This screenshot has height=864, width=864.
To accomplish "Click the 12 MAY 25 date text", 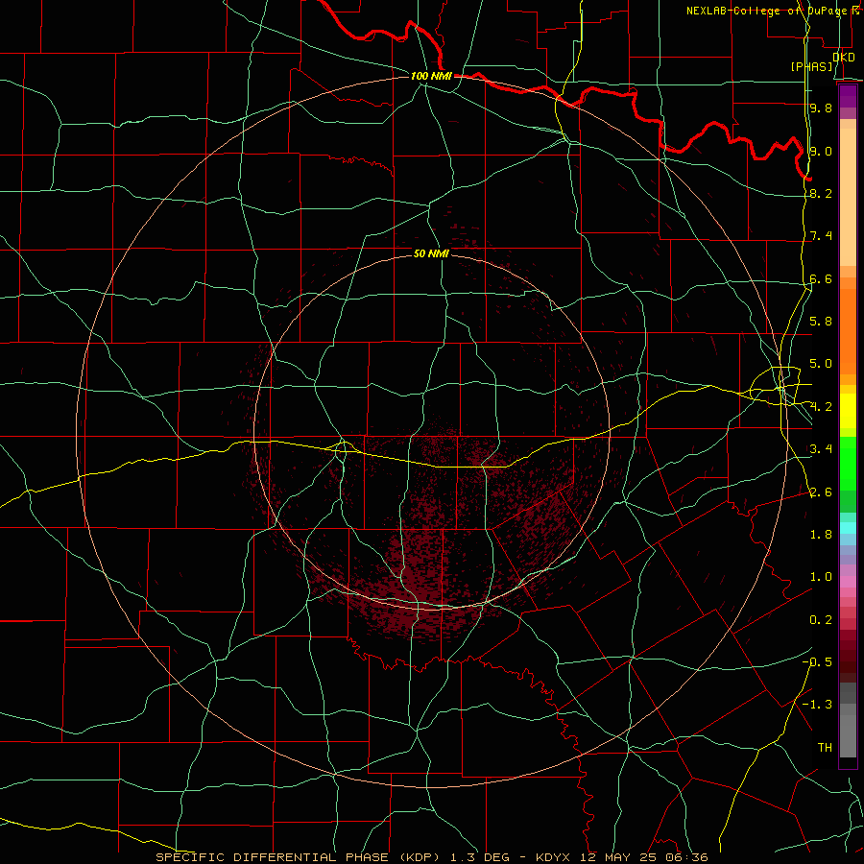I will (x=618, y=857).
